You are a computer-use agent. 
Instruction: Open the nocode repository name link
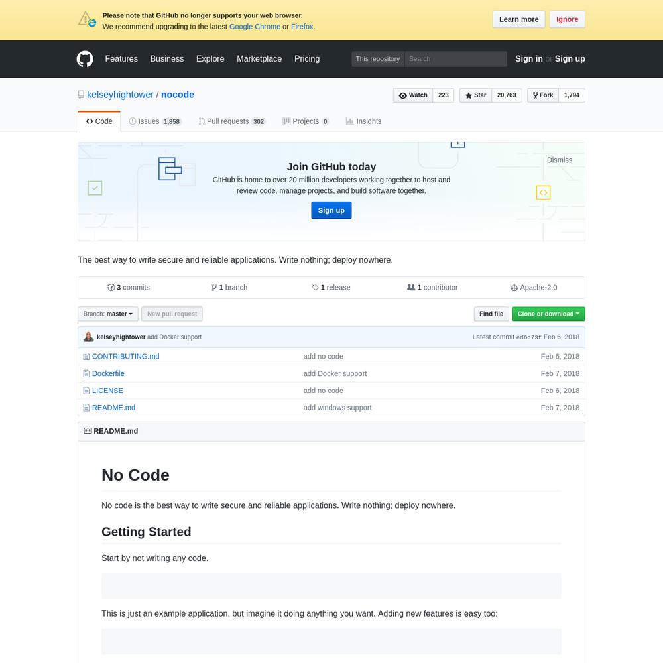pyautogui.click(x=178, y=95)
